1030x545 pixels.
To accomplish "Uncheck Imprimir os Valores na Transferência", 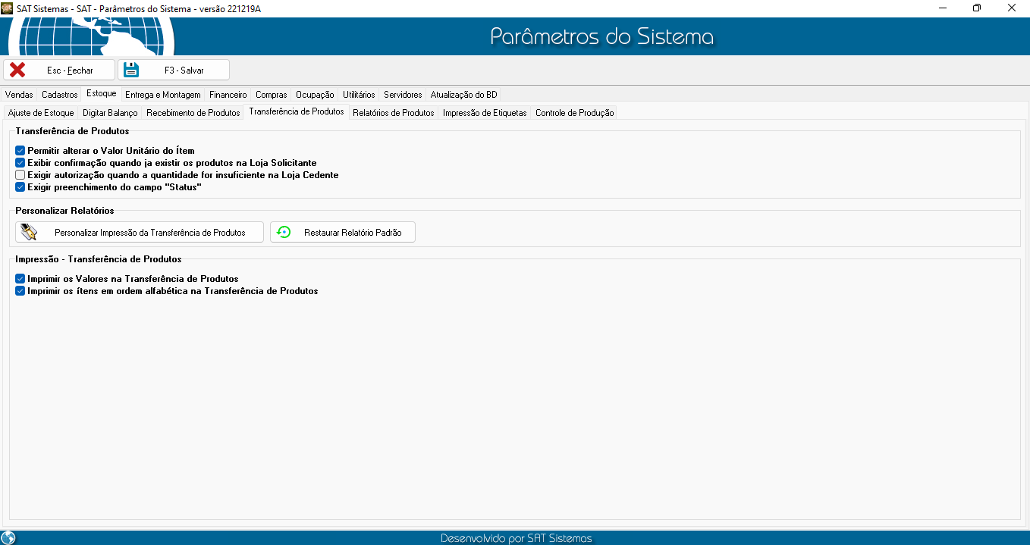I will pos(20,279).
